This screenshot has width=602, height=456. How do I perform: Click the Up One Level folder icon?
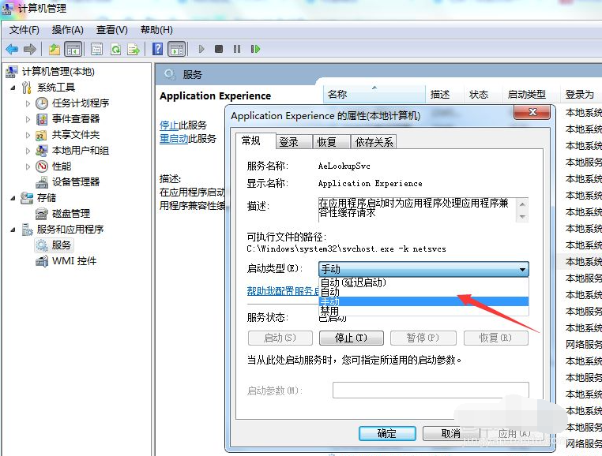pyautogui.click(x=54, y=49)
